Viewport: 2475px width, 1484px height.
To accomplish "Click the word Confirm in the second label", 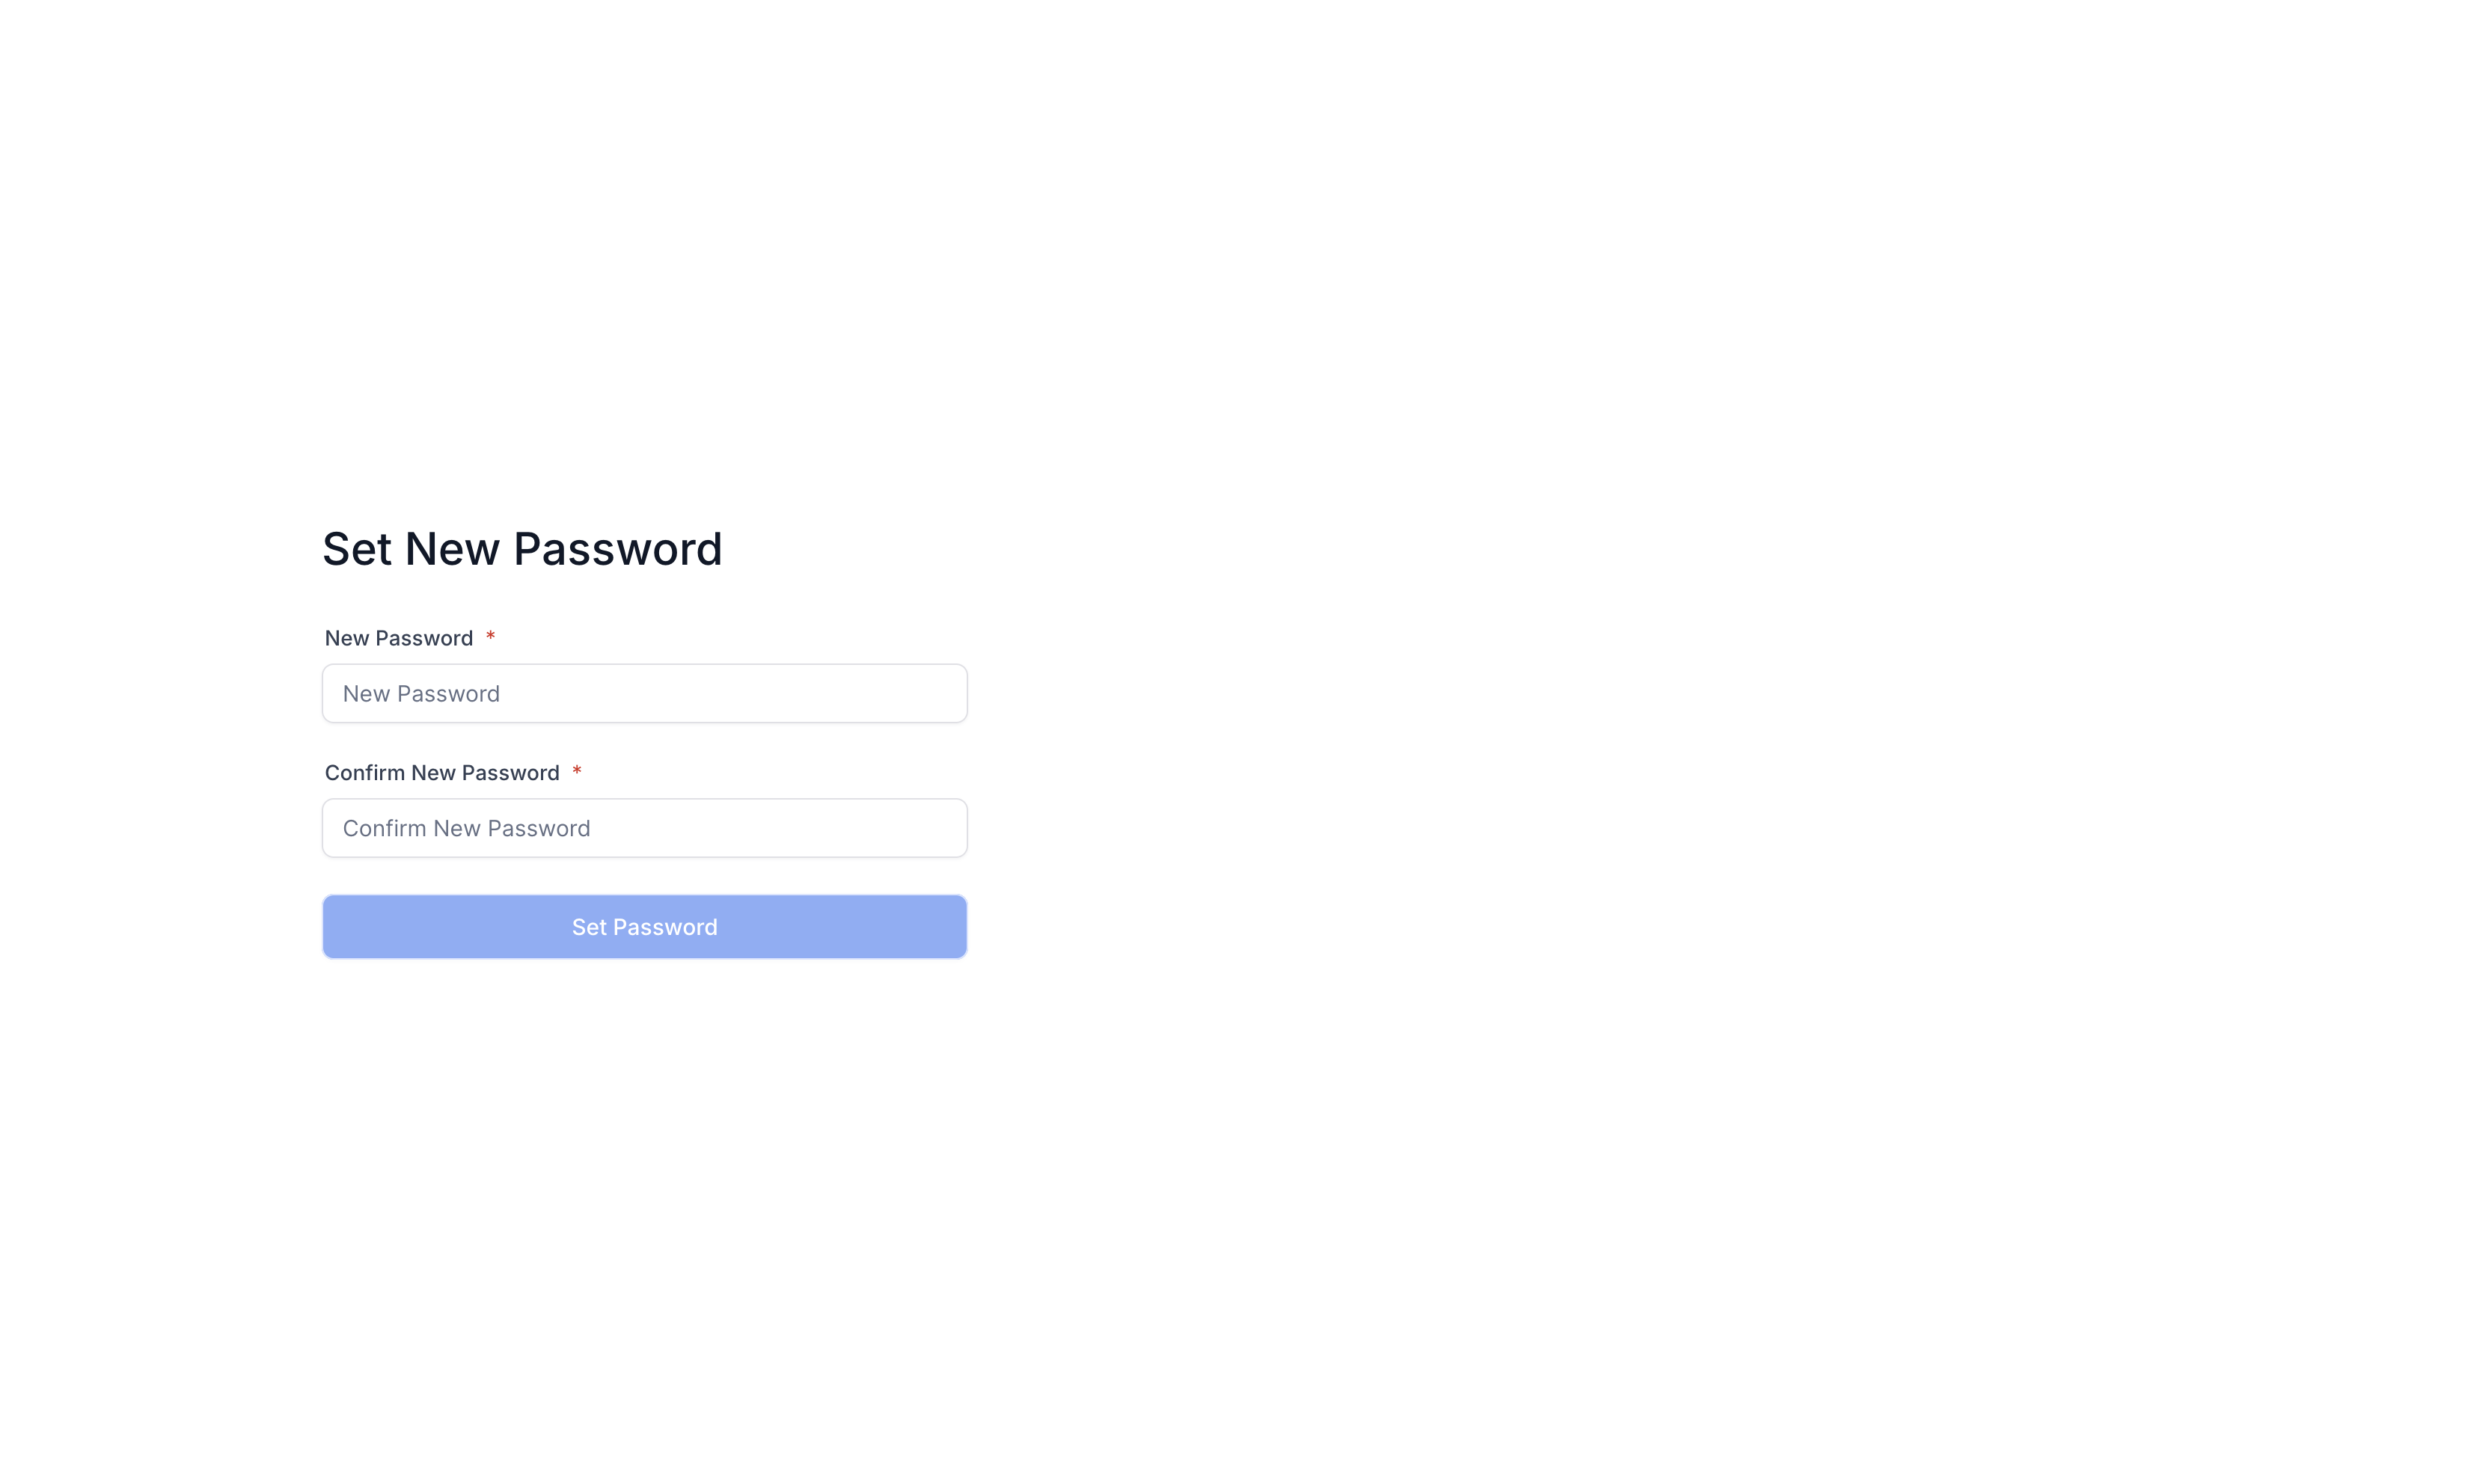I will tap(365, 772).
